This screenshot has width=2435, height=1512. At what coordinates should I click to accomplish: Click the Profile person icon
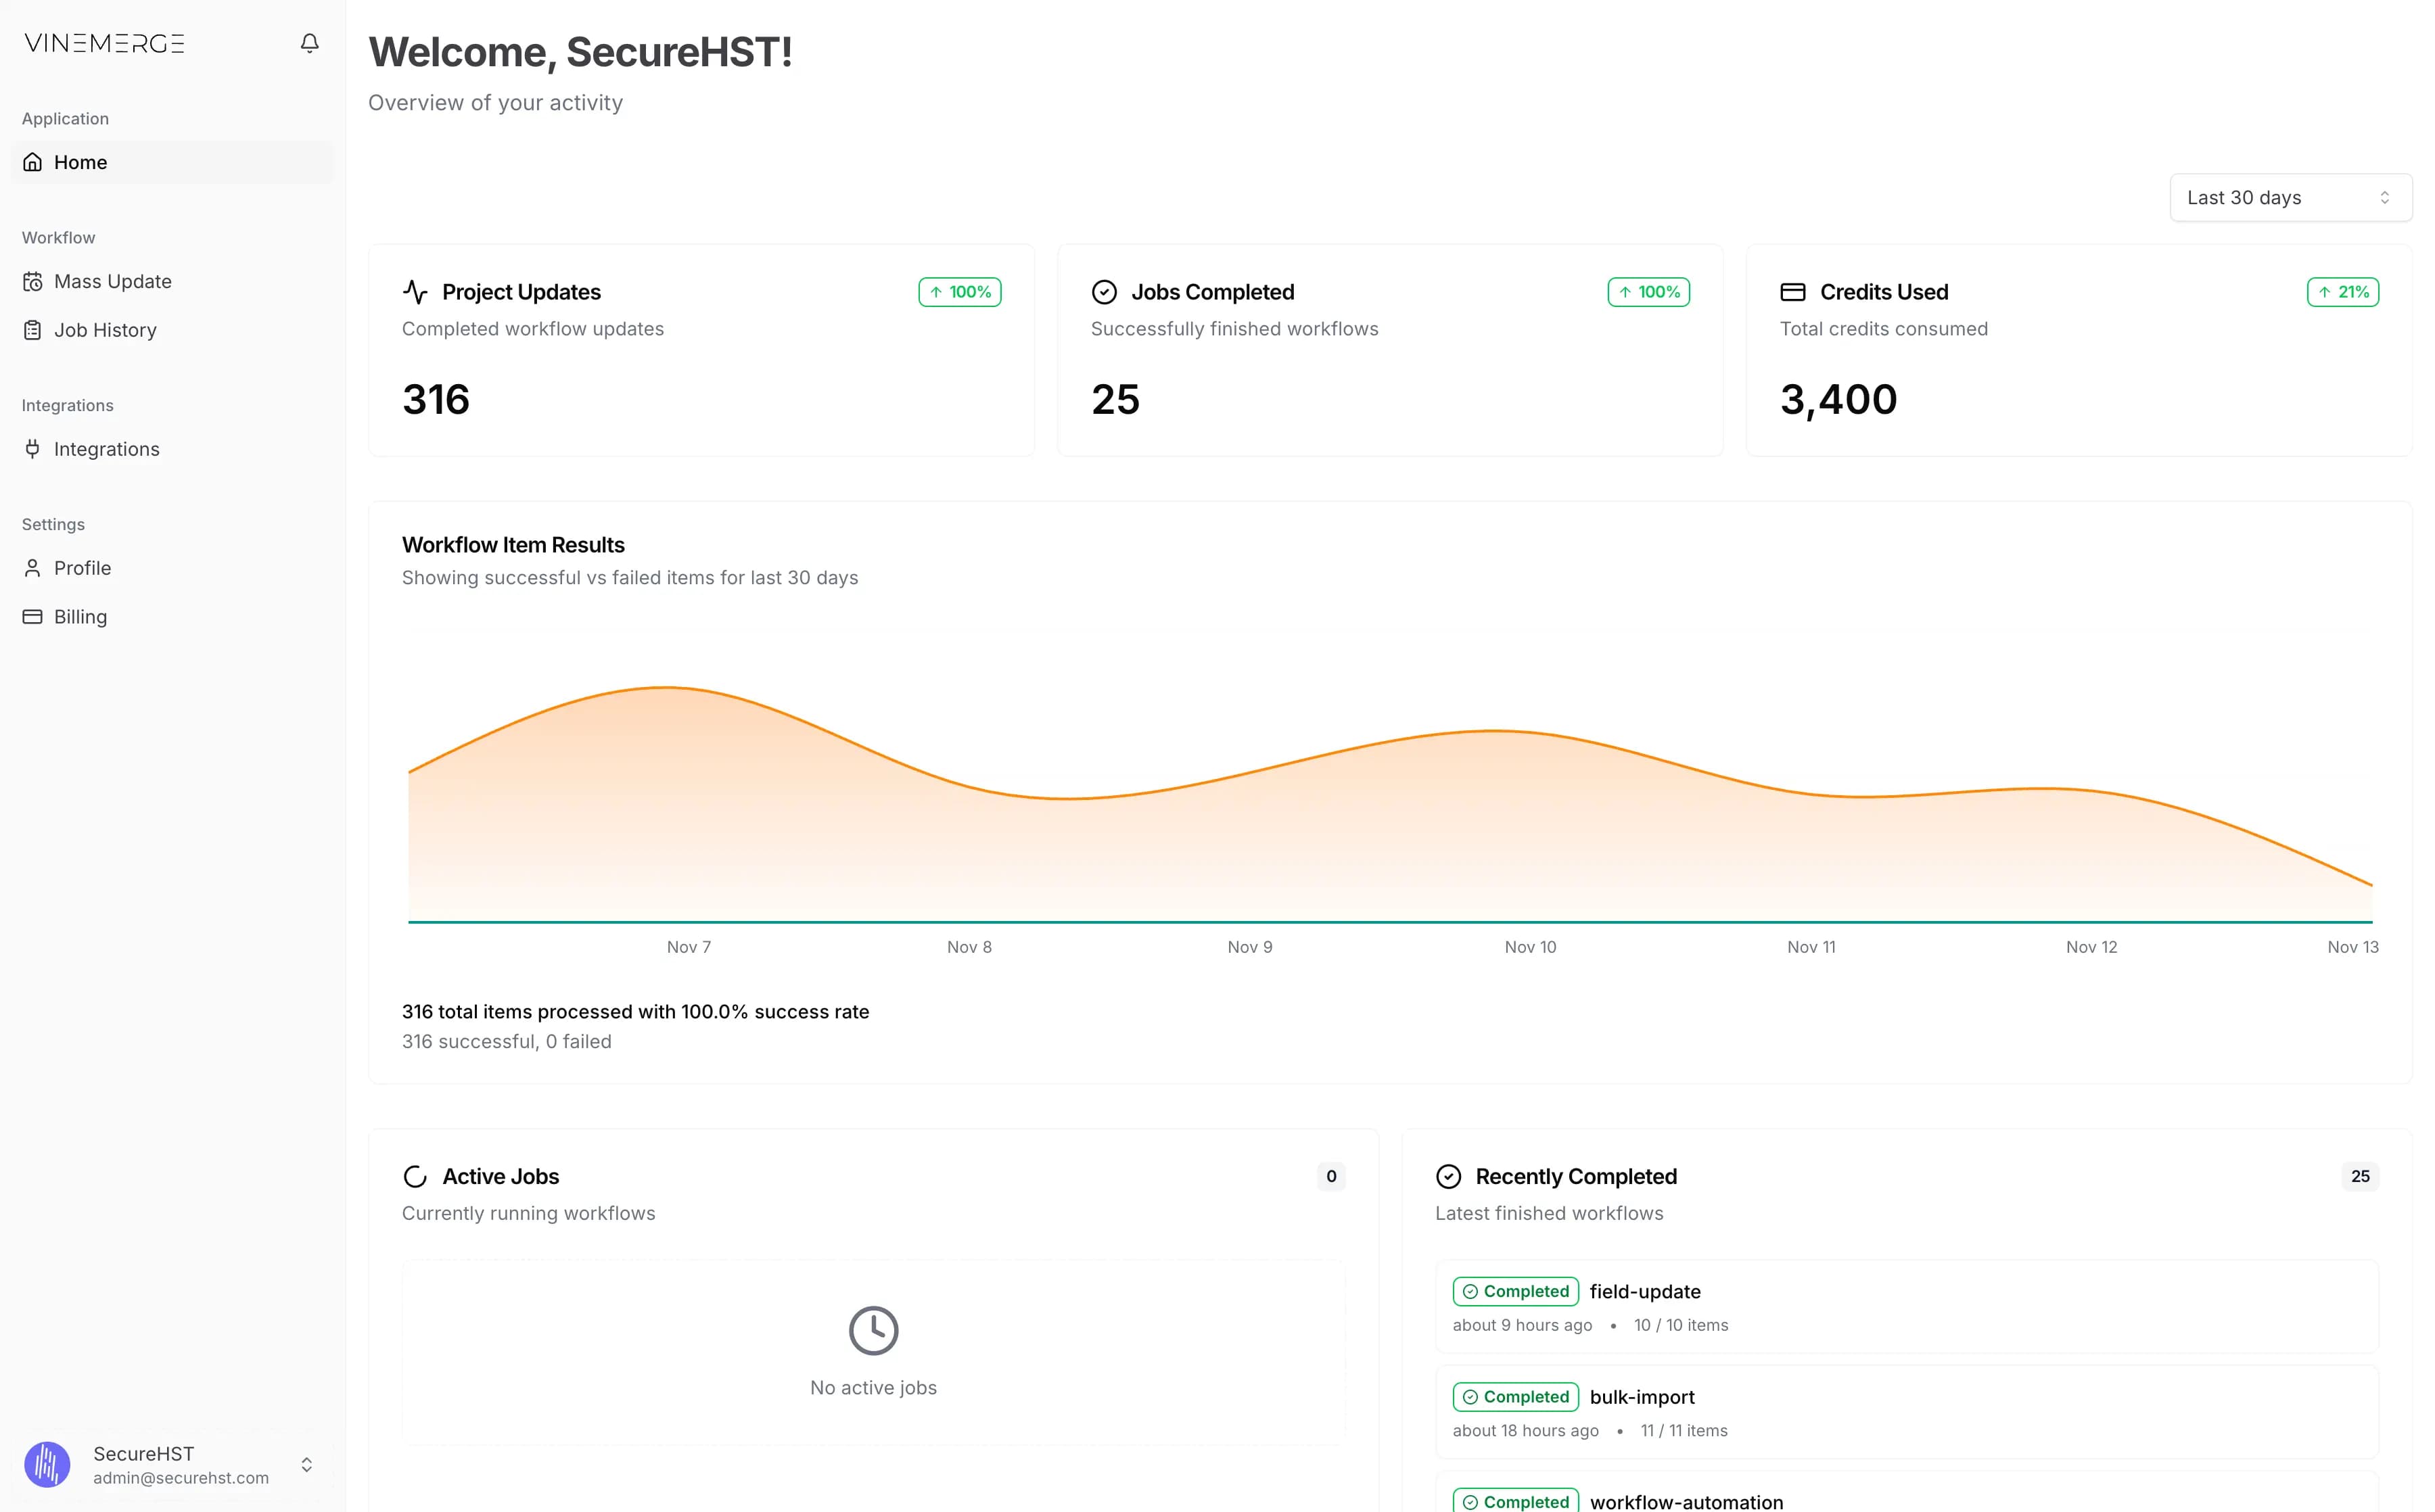pyautogui.click(x=32, y=567)
